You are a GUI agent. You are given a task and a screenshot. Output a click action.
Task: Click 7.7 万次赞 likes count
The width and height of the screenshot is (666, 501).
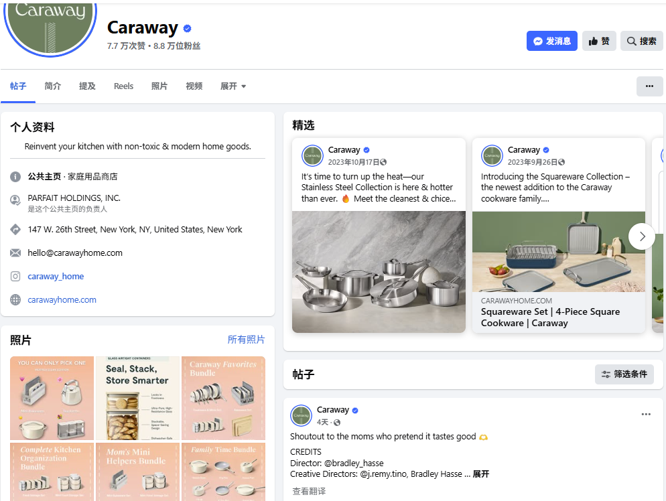[x=126, y=46]
